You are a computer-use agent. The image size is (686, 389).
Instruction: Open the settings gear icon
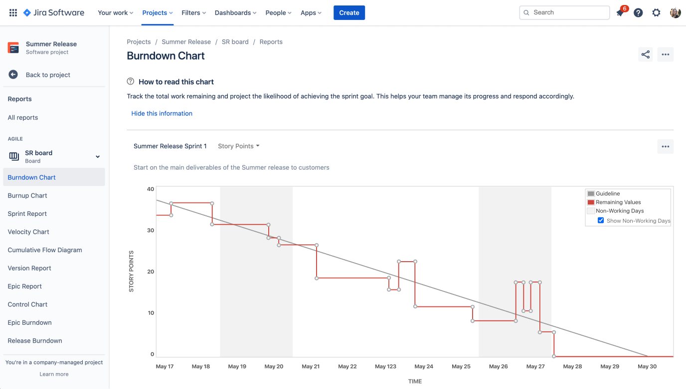pos(657,13)
